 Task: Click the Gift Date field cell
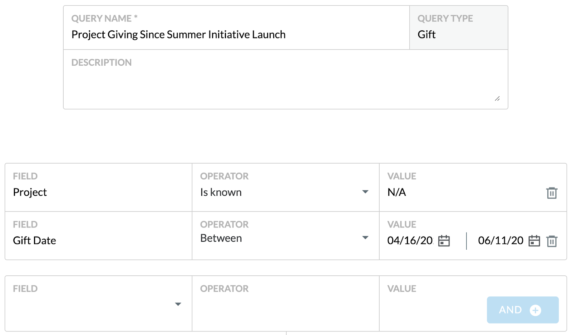(x=98, y=236)
